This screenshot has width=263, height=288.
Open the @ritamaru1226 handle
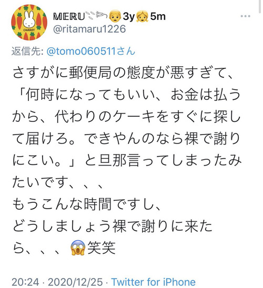[89, 29]
